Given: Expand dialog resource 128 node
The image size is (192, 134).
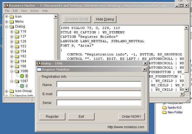Looking at the screenshot, I should coord(12,42).
